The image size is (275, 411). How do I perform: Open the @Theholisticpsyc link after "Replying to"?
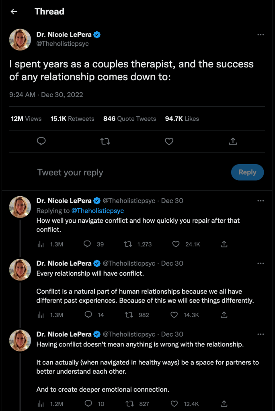98,210
